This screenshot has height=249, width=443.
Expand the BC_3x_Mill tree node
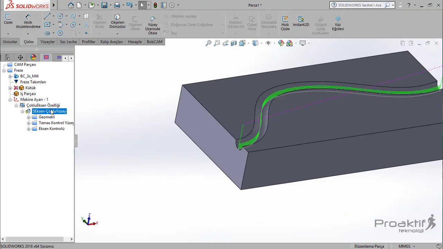(x=10, y=76)
